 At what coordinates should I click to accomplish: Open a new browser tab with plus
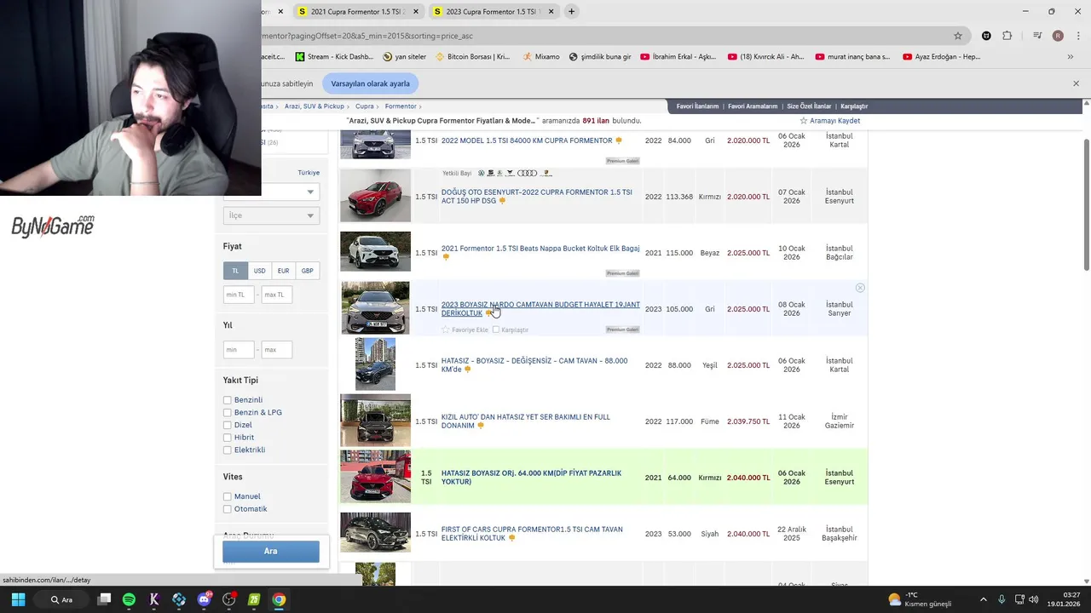571,11
